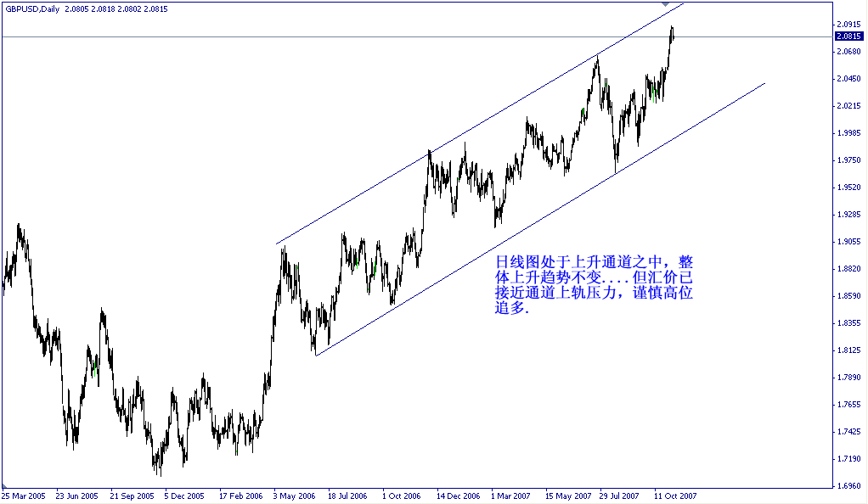Select the GBPUSD,Daily chart title label
The width and height of the screenshot is (868, 504).
(x=34, y=8)
